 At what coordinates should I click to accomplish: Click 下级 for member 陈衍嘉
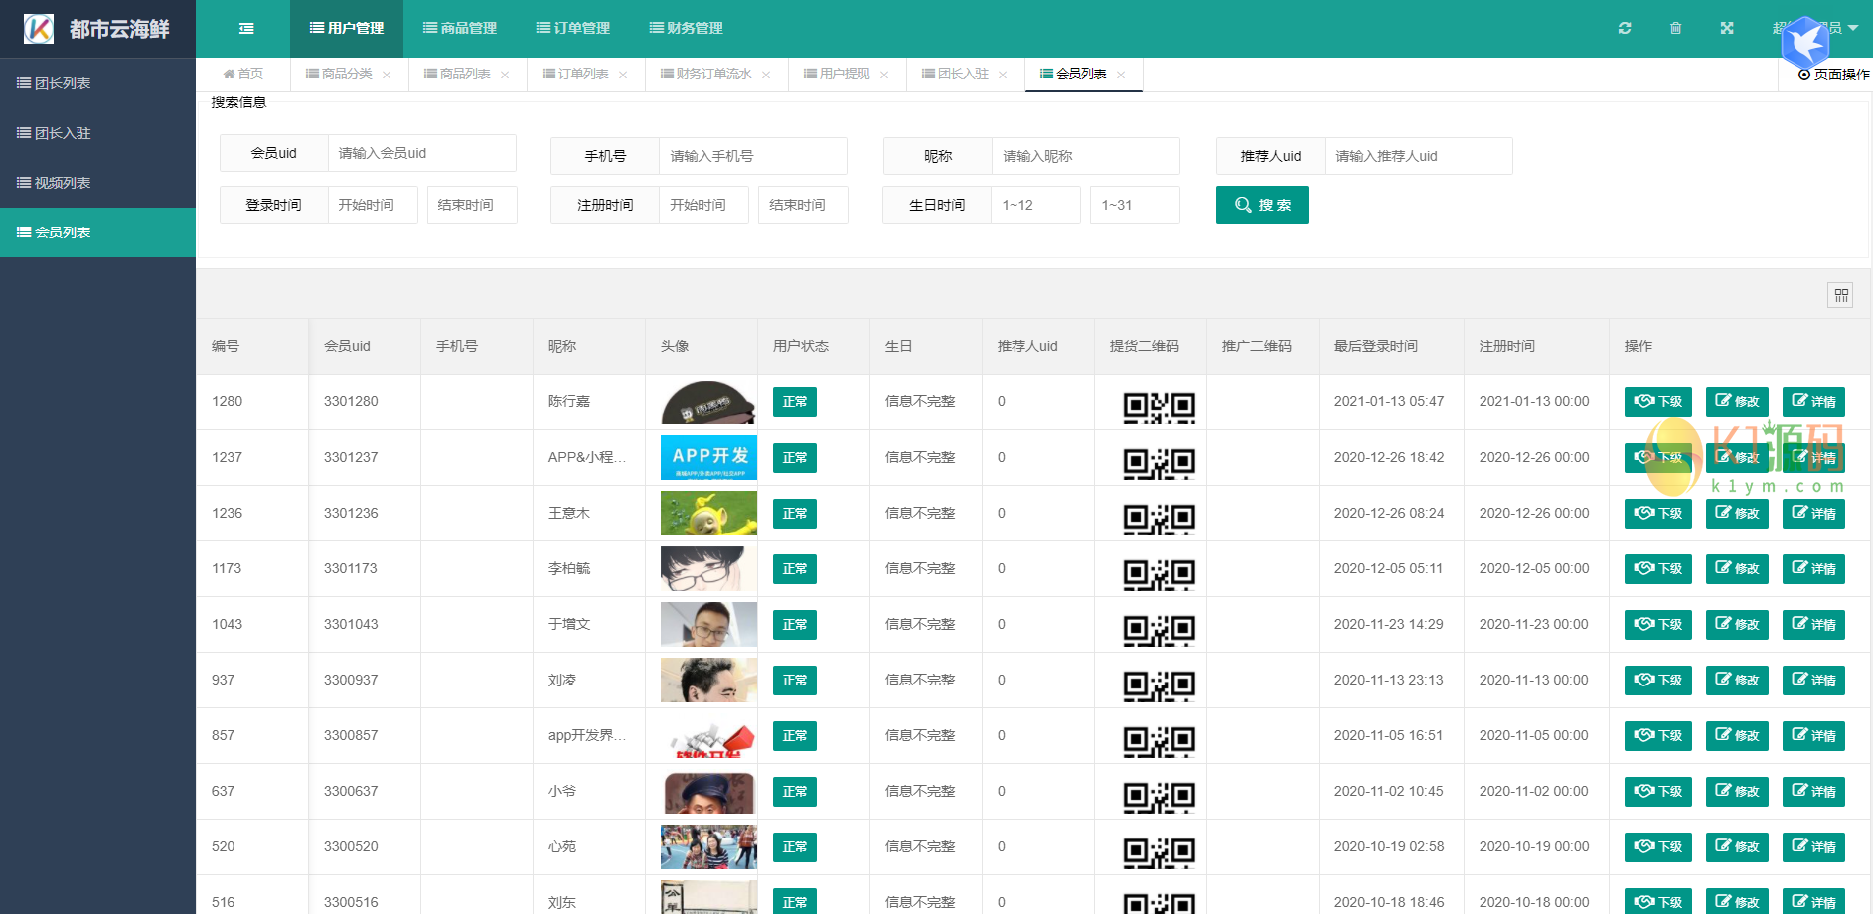coord(1657,402)
